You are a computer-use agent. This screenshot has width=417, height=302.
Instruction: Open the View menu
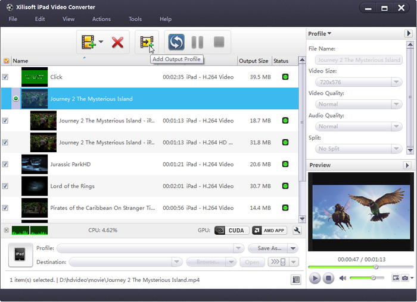[69, 19]
